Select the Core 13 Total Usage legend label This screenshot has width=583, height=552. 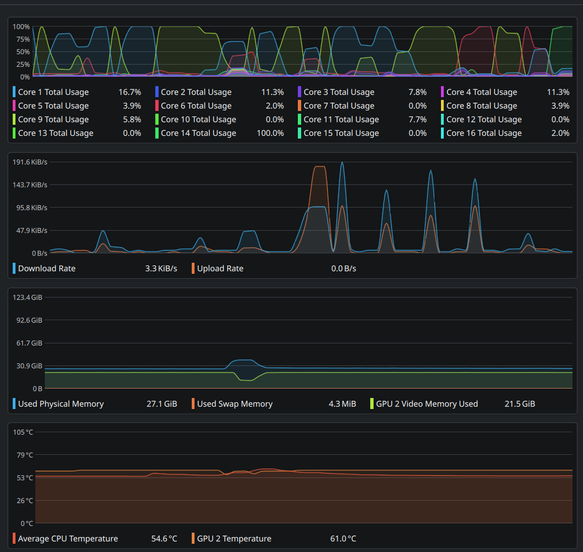[x=56, y=133]
